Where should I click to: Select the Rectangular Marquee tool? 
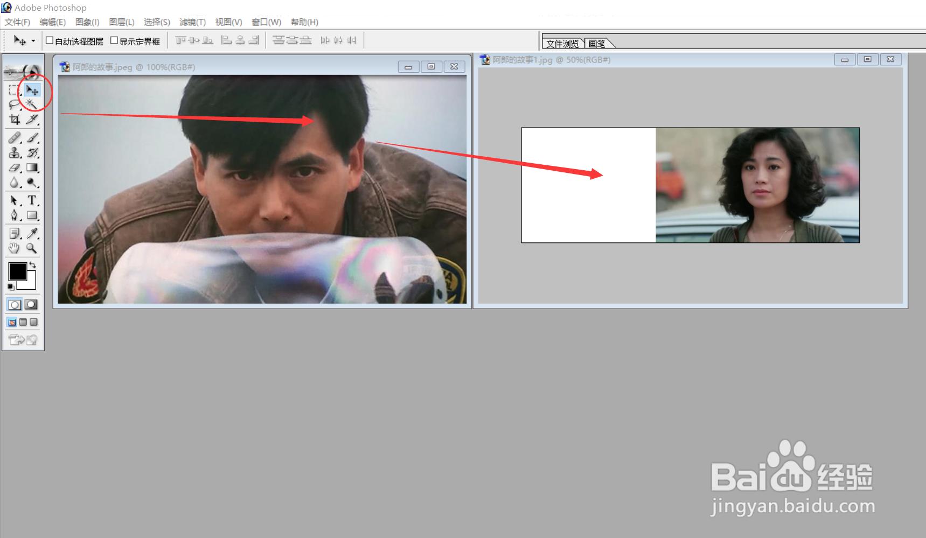point(14,90)
